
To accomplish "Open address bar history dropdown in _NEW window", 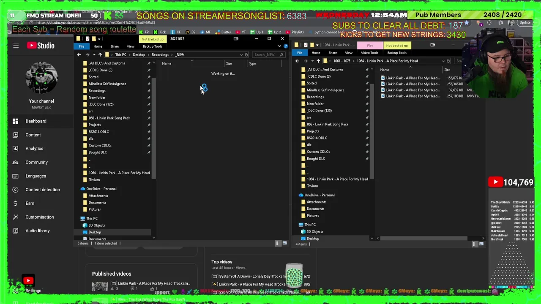I will tap(241, 54).
